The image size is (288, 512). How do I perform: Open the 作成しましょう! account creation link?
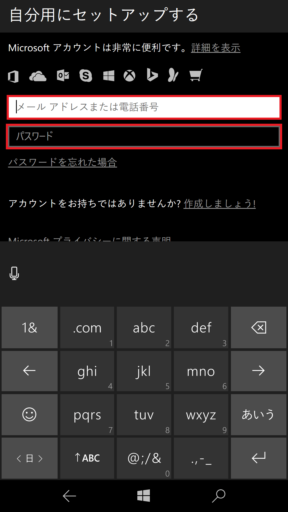pyautogui.click(x=219, y=203)
